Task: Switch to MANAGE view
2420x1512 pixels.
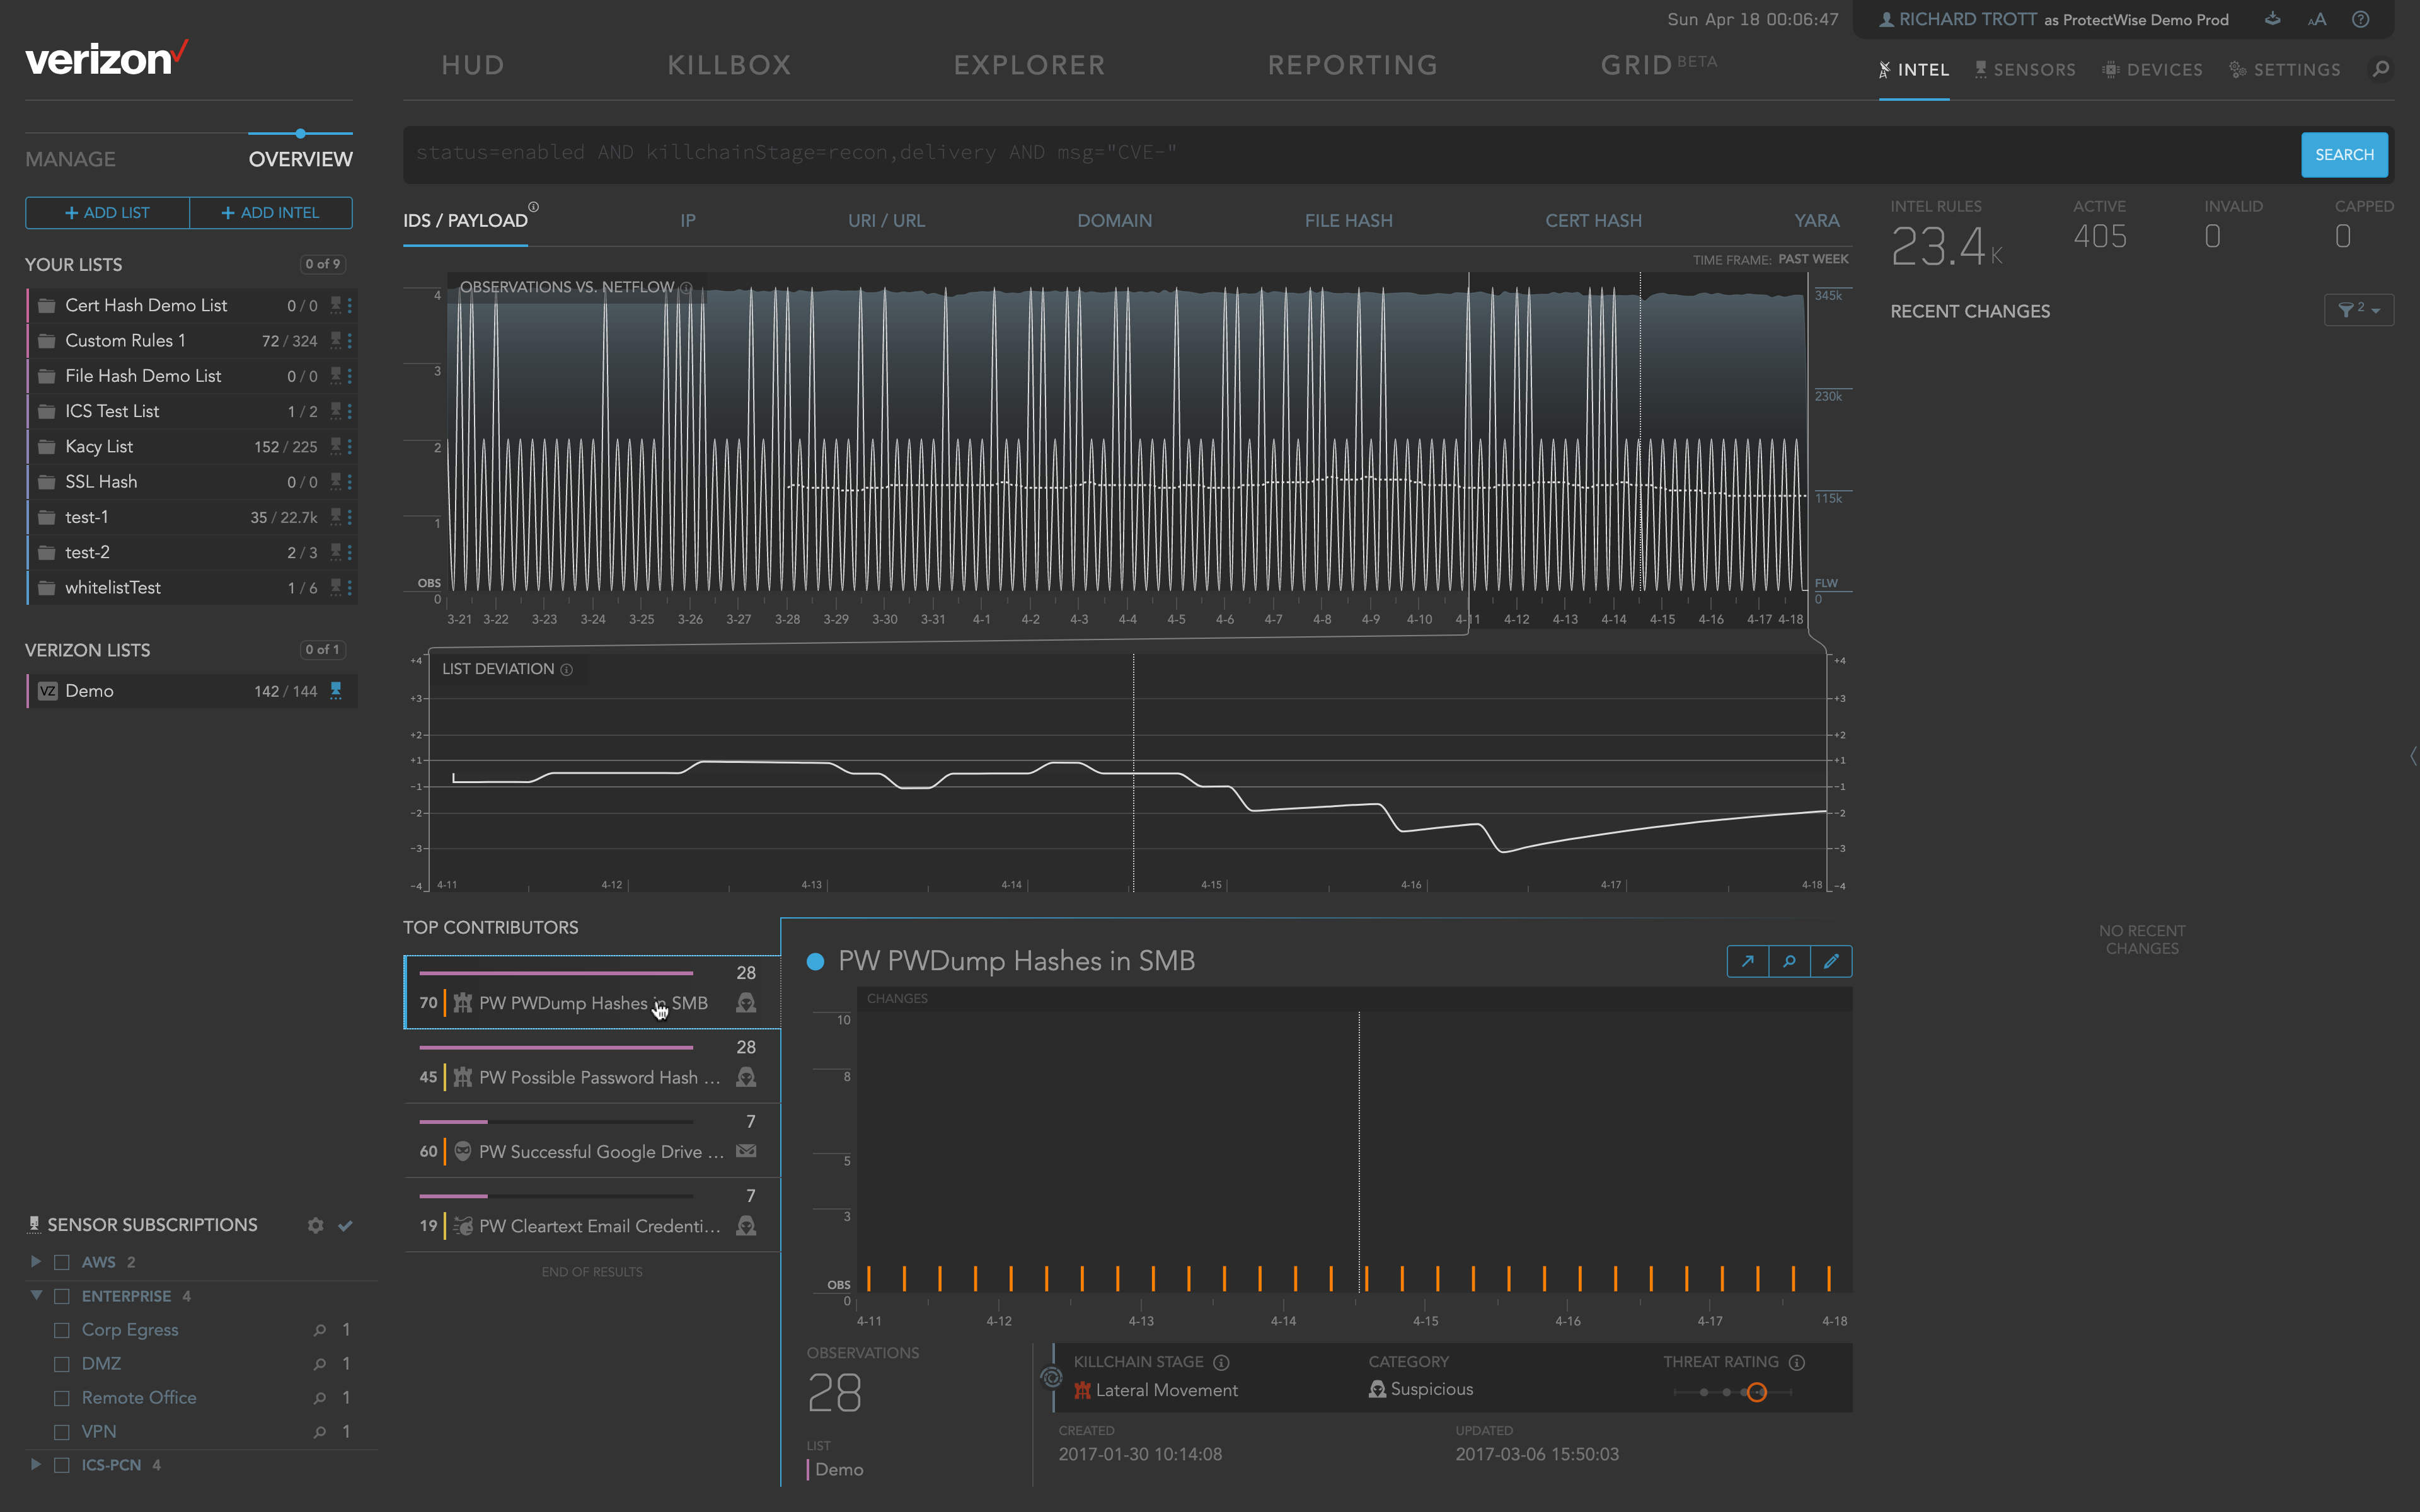Action: tap(70, 160)
